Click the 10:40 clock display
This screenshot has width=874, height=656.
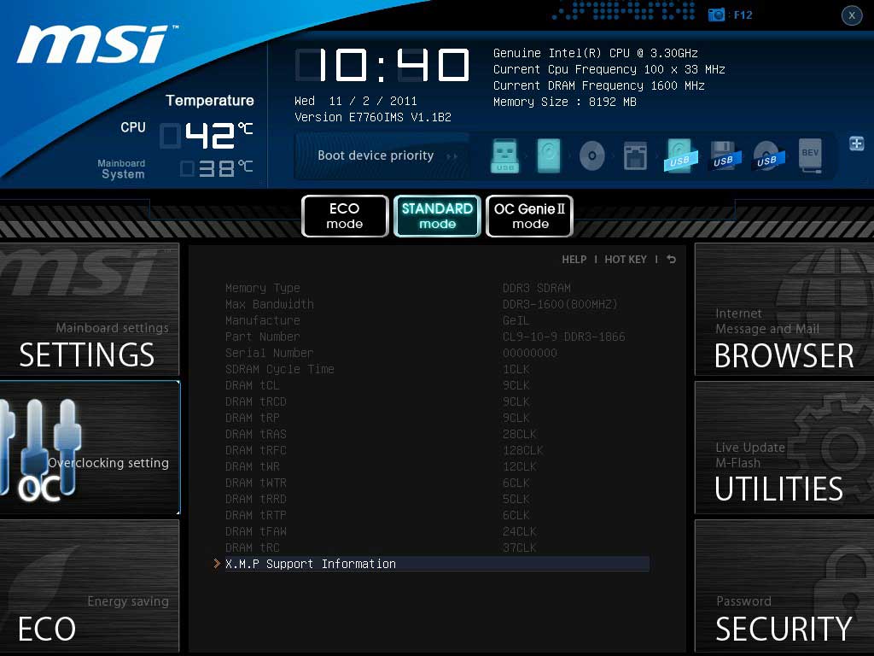tap(382, 65)
